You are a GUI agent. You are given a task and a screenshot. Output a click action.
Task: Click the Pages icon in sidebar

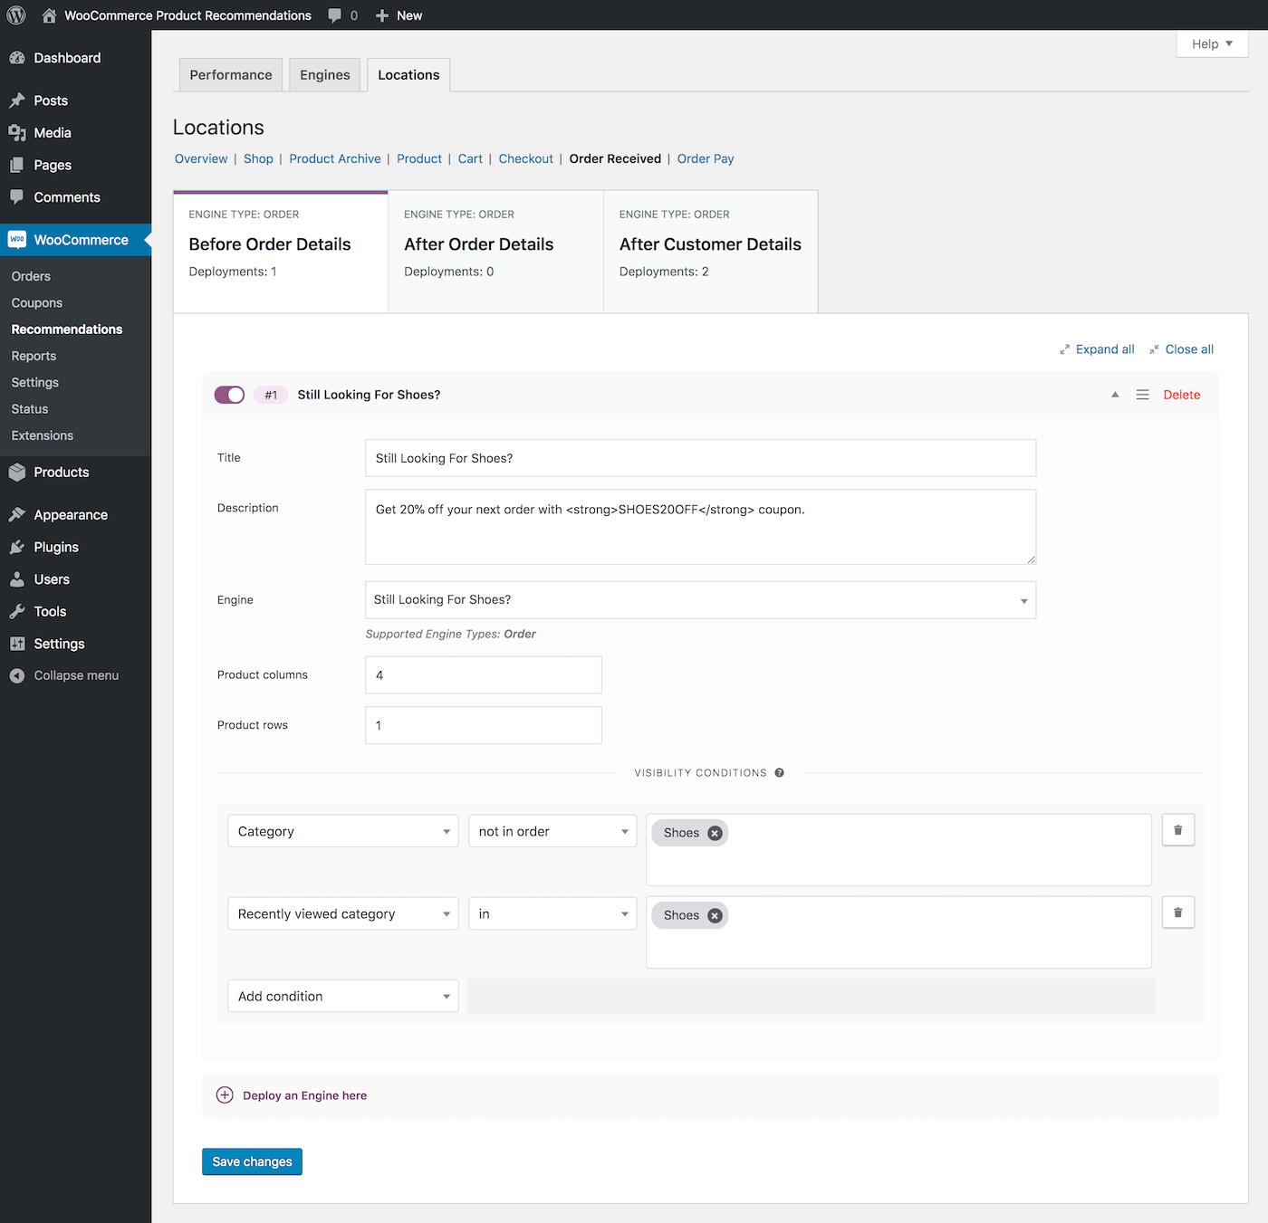[x=17, y=165]
